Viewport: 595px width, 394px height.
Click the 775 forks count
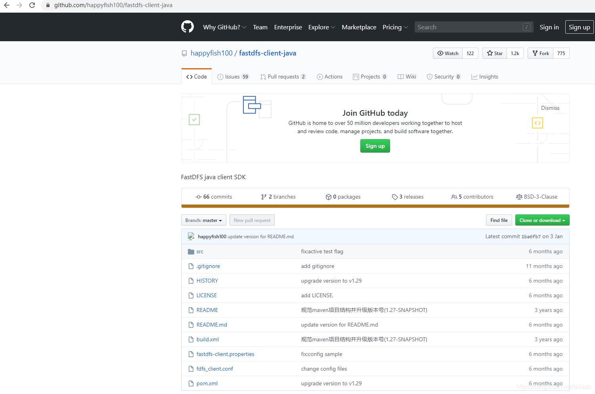[x=561, y=54]
